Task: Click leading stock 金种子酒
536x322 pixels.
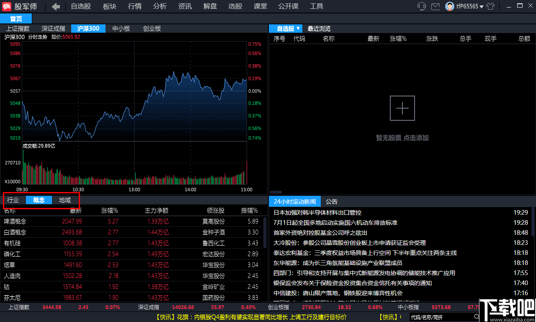Action: pos(214,232)
